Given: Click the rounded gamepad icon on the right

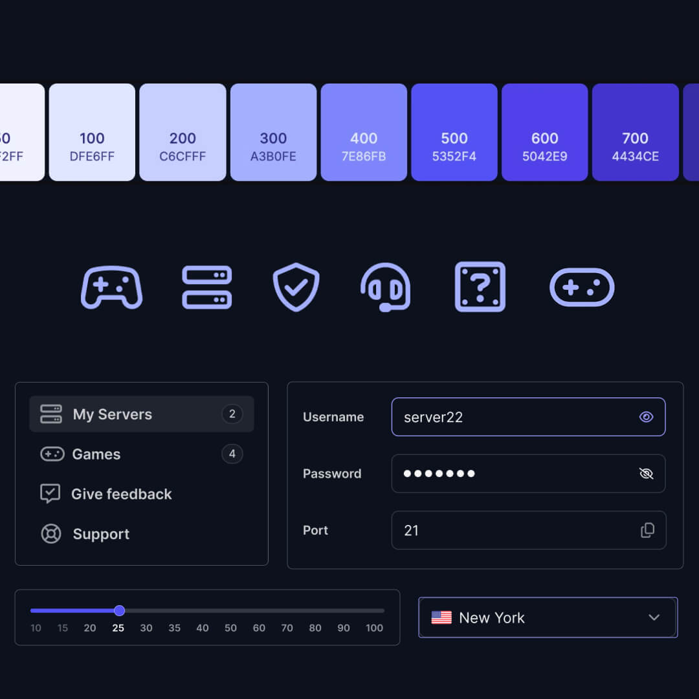Looking at the screenshot, I should tap(581, 287).
